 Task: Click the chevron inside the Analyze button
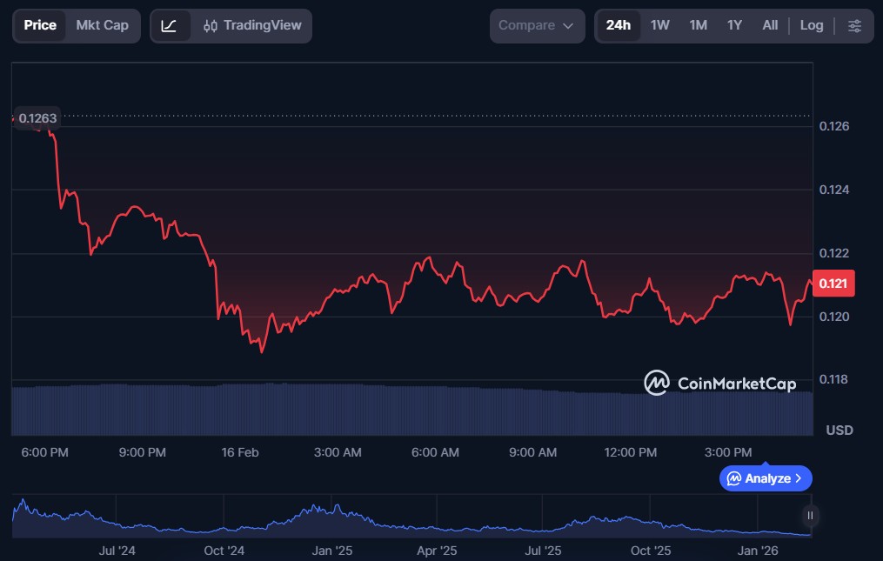[x=799, y=478]
